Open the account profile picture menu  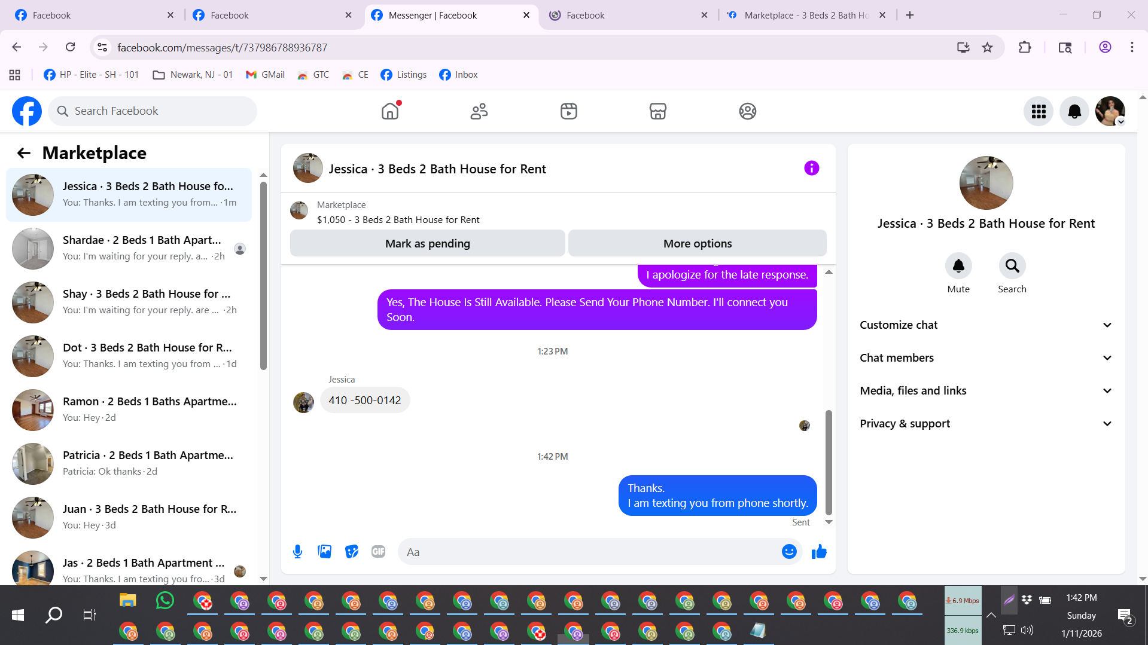pos(1110,111)
